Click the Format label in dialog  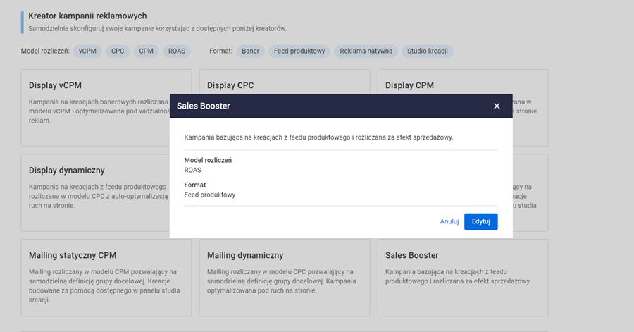[x=195, y=185]
